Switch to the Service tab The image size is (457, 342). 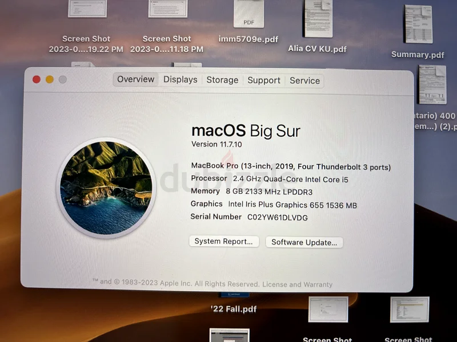tap(304, 80)
